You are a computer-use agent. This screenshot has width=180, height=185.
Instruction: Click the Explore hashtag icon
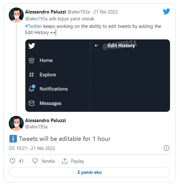coord(32,75)
